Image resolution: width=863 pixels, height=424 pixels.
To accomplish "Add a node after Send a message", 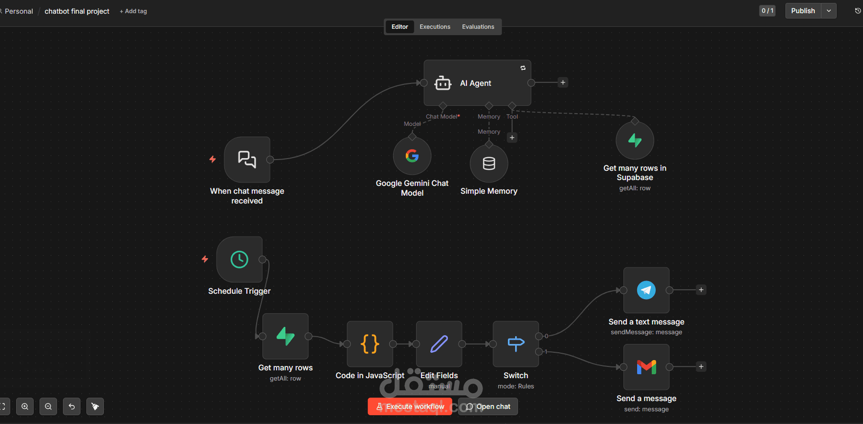I will pyautogui.click(x=701, y=366).
